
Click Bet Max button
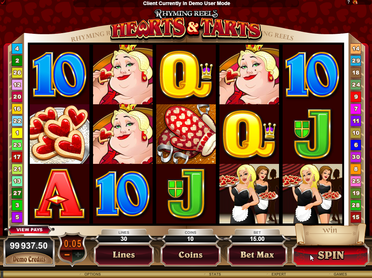(257, 255)
